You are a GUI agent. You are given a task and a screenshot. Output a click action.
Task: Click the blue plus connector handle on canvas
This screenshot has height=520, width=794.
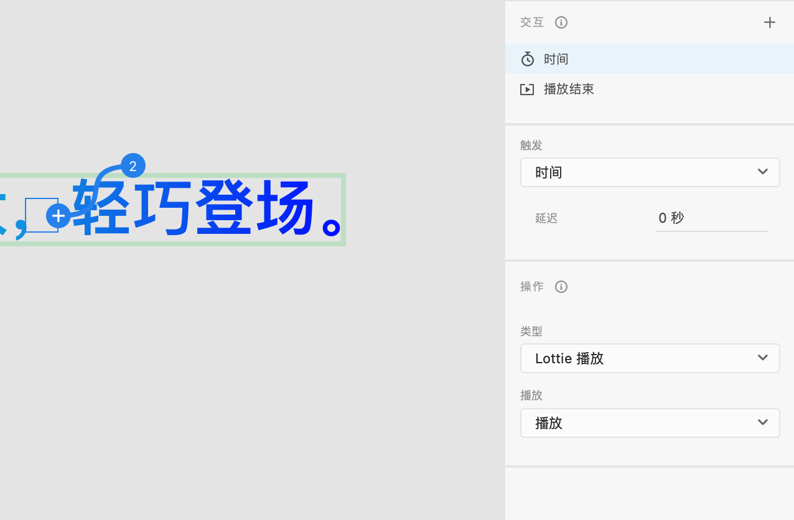[x=58, y=216]
